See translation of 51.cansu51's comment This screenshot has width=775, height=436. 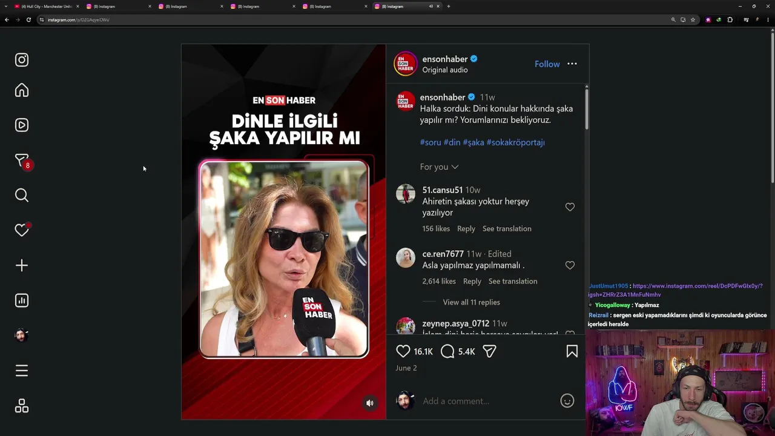tap(507, 228)
